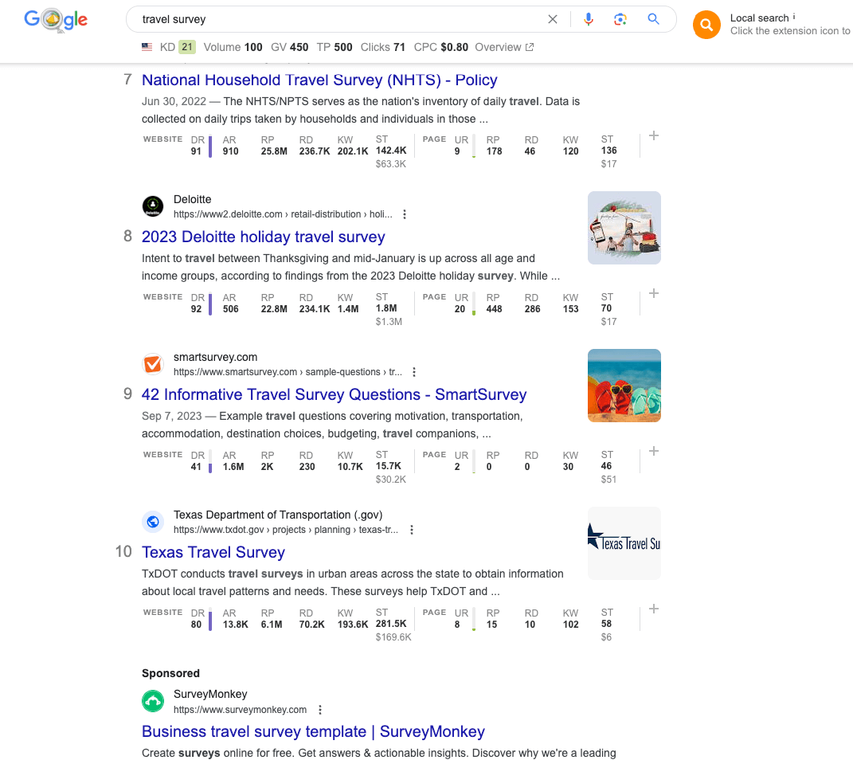Screen dimensions: 853x760
Task: Click the SmartSurvey checkmark favicon
Action: (153, 364)
